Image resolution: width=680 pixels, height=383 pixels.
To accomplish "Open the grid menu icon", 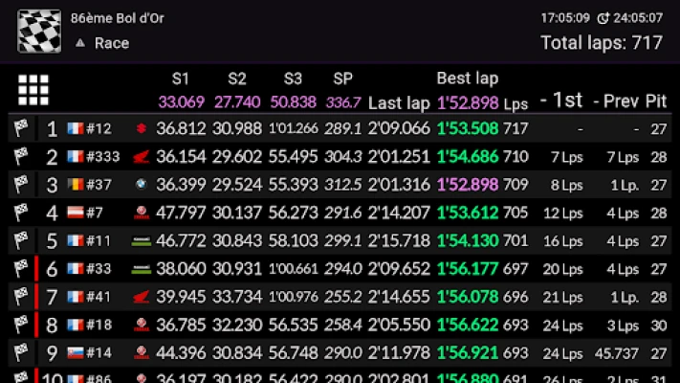I will (33, 90).
